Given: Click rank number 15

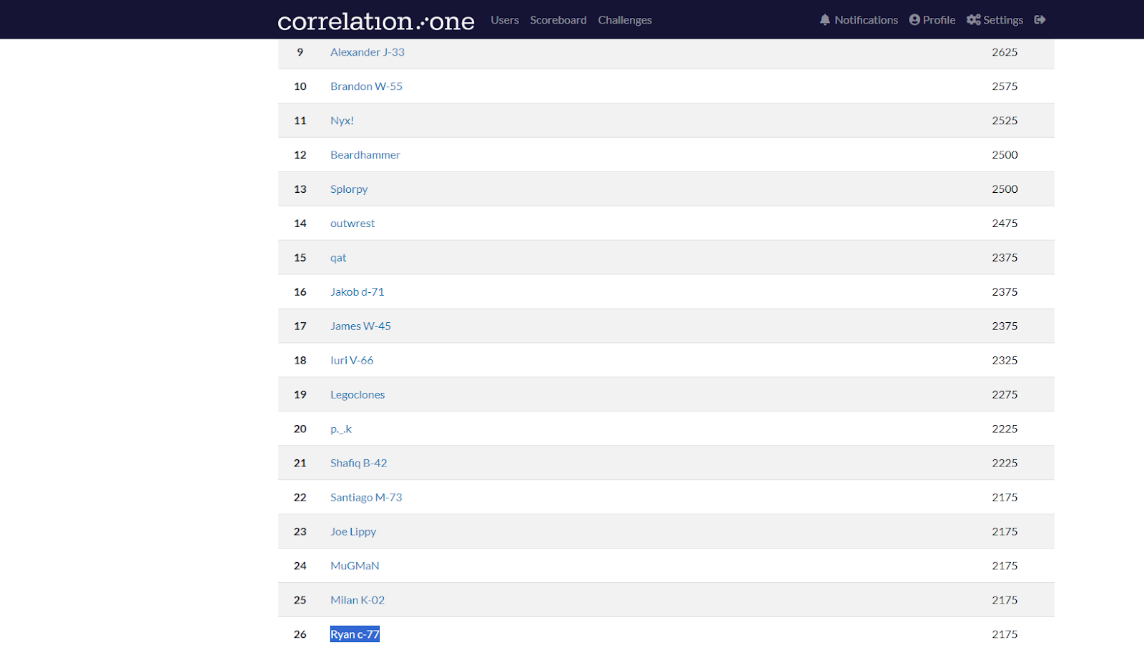Looking at the screenshot, I should pos(300,258).
